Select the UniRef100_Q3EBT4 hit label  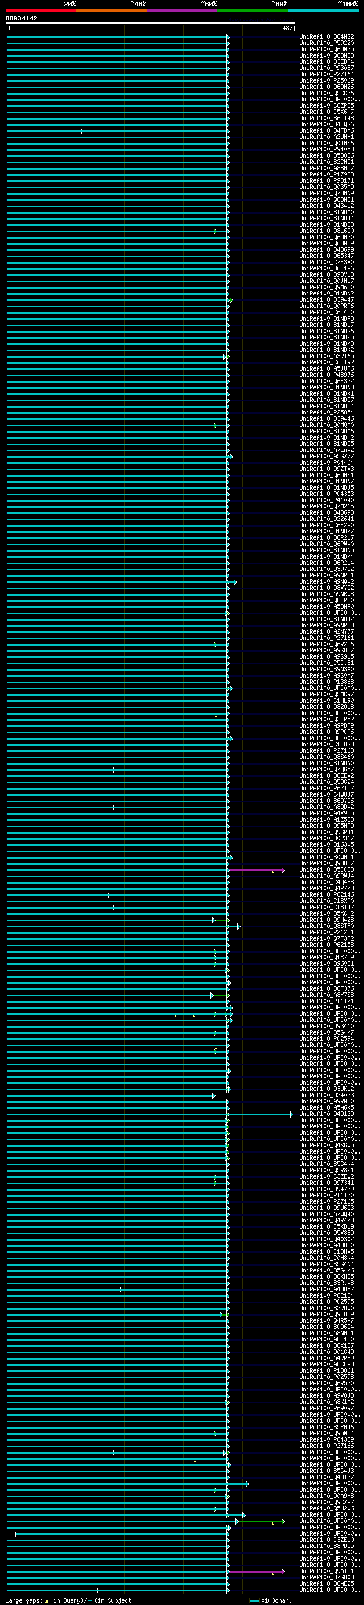click(326, 61)
